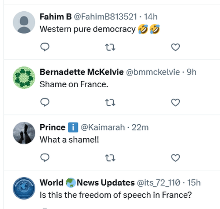Open the 22m timestamp on Prince's tweet
The width and height of the screenshot is (220, 209).
click(139, 128)
